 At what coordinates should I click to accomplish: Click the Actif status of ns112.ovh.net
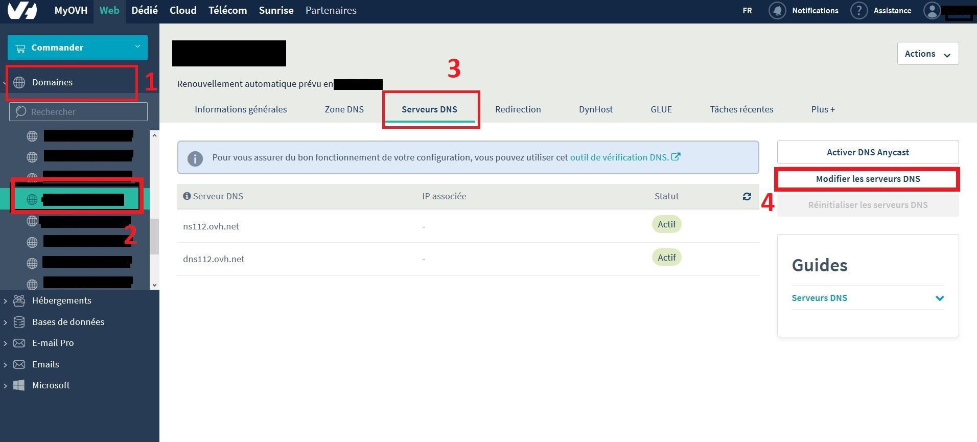pyautogui.click(x=666, y=224)
